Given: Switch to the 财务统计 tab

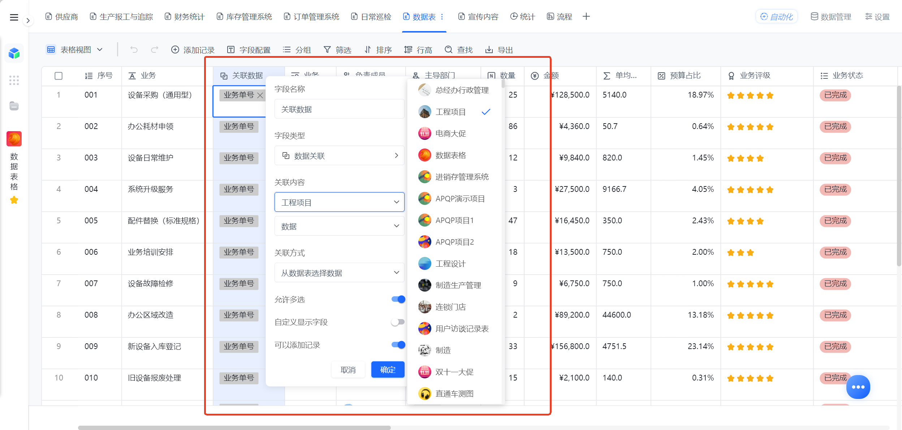Looking at the screenshot, I should (185, 17).
